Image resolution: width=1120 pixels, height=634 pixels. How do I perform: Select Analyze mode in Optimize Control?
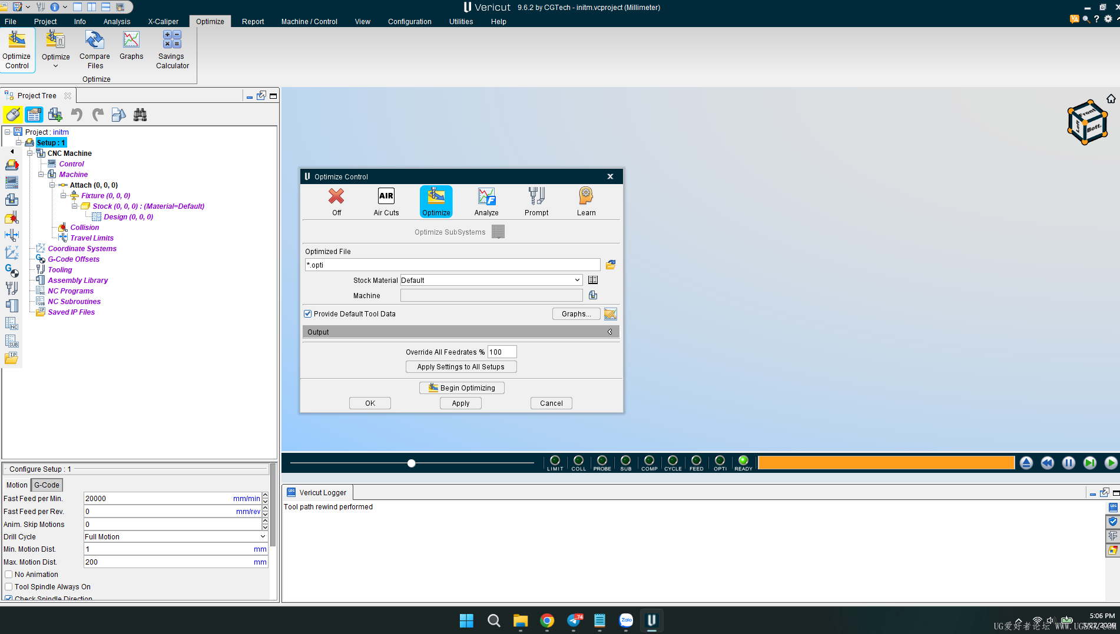tap(486, 202)
